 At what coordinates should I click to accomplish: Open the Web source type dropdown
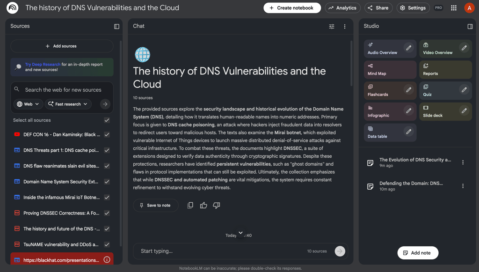pyautogui.click(x=28, y=104)
